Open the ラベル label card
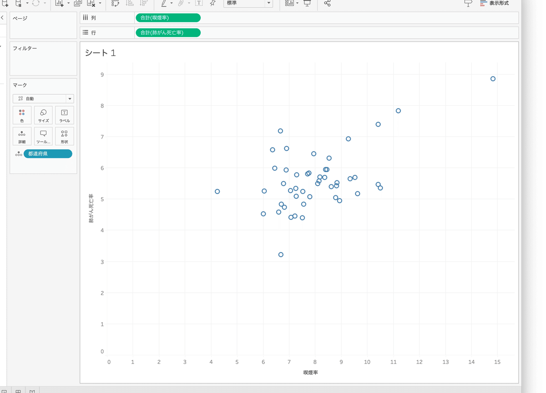Screen dimensions: 546x393 (65, 115)
